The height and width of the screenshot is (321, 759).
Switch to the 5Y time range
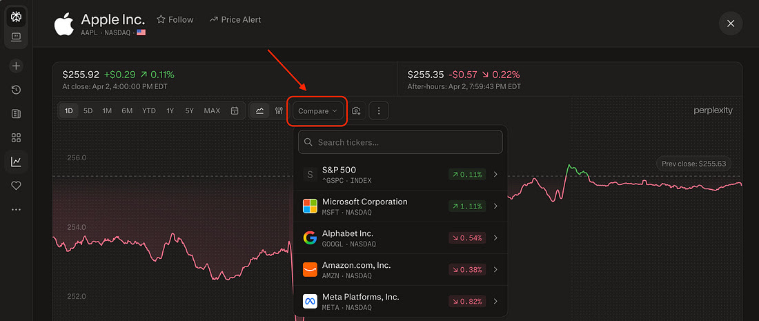point(189,110)
